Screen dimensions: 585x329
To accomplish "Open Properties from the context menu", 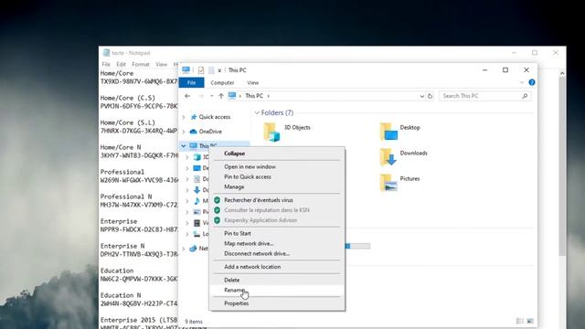I will (x=236, y=303).
